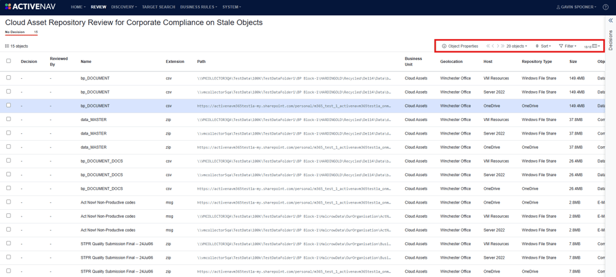The width and height of the screenshot is (616, 277).
Task: Check bp_DOCUMENT row on Server 2022 host
Action: pyautogui.click(x=9, y=92)
